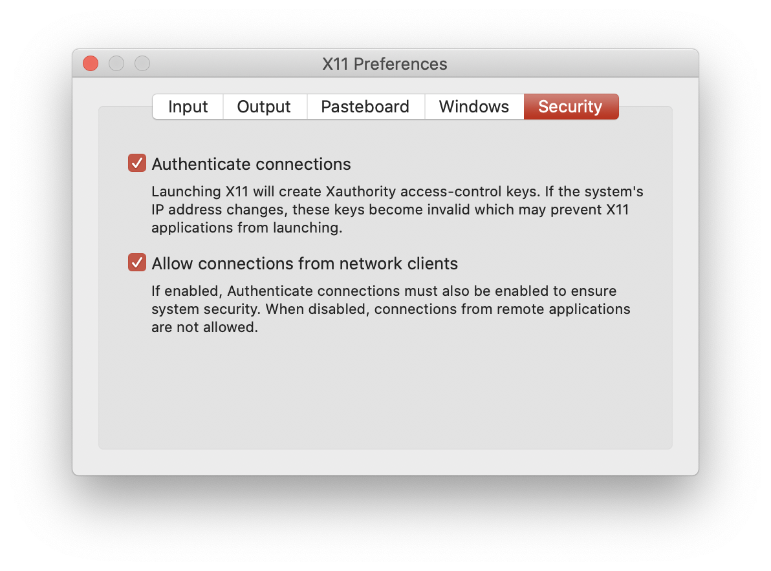Click the window title bar
The height and width of the screenshot is (571, 771).
453,63
